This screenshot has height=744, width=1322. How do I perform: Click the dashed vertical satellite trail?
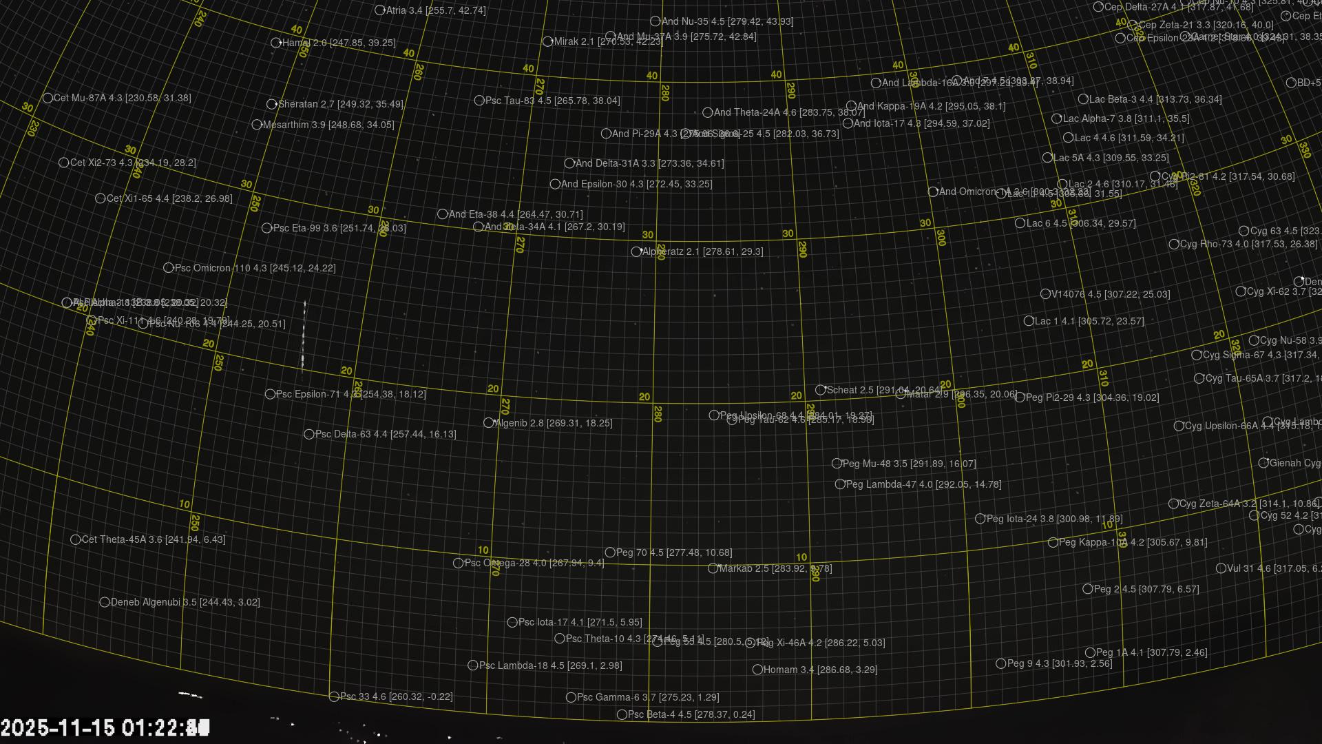(x=304, y=338)
